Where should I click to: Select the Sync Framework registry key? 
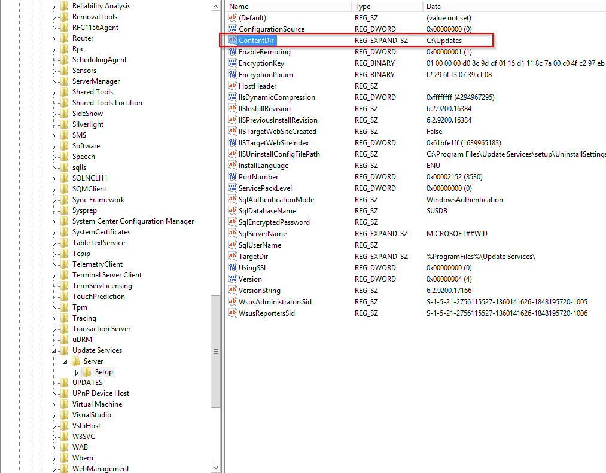click(98, 199)
